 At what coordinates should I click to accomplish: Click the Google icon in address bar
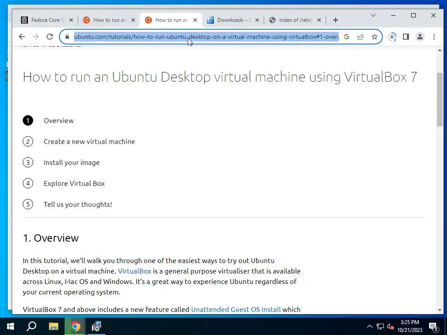tap(346, 37)
